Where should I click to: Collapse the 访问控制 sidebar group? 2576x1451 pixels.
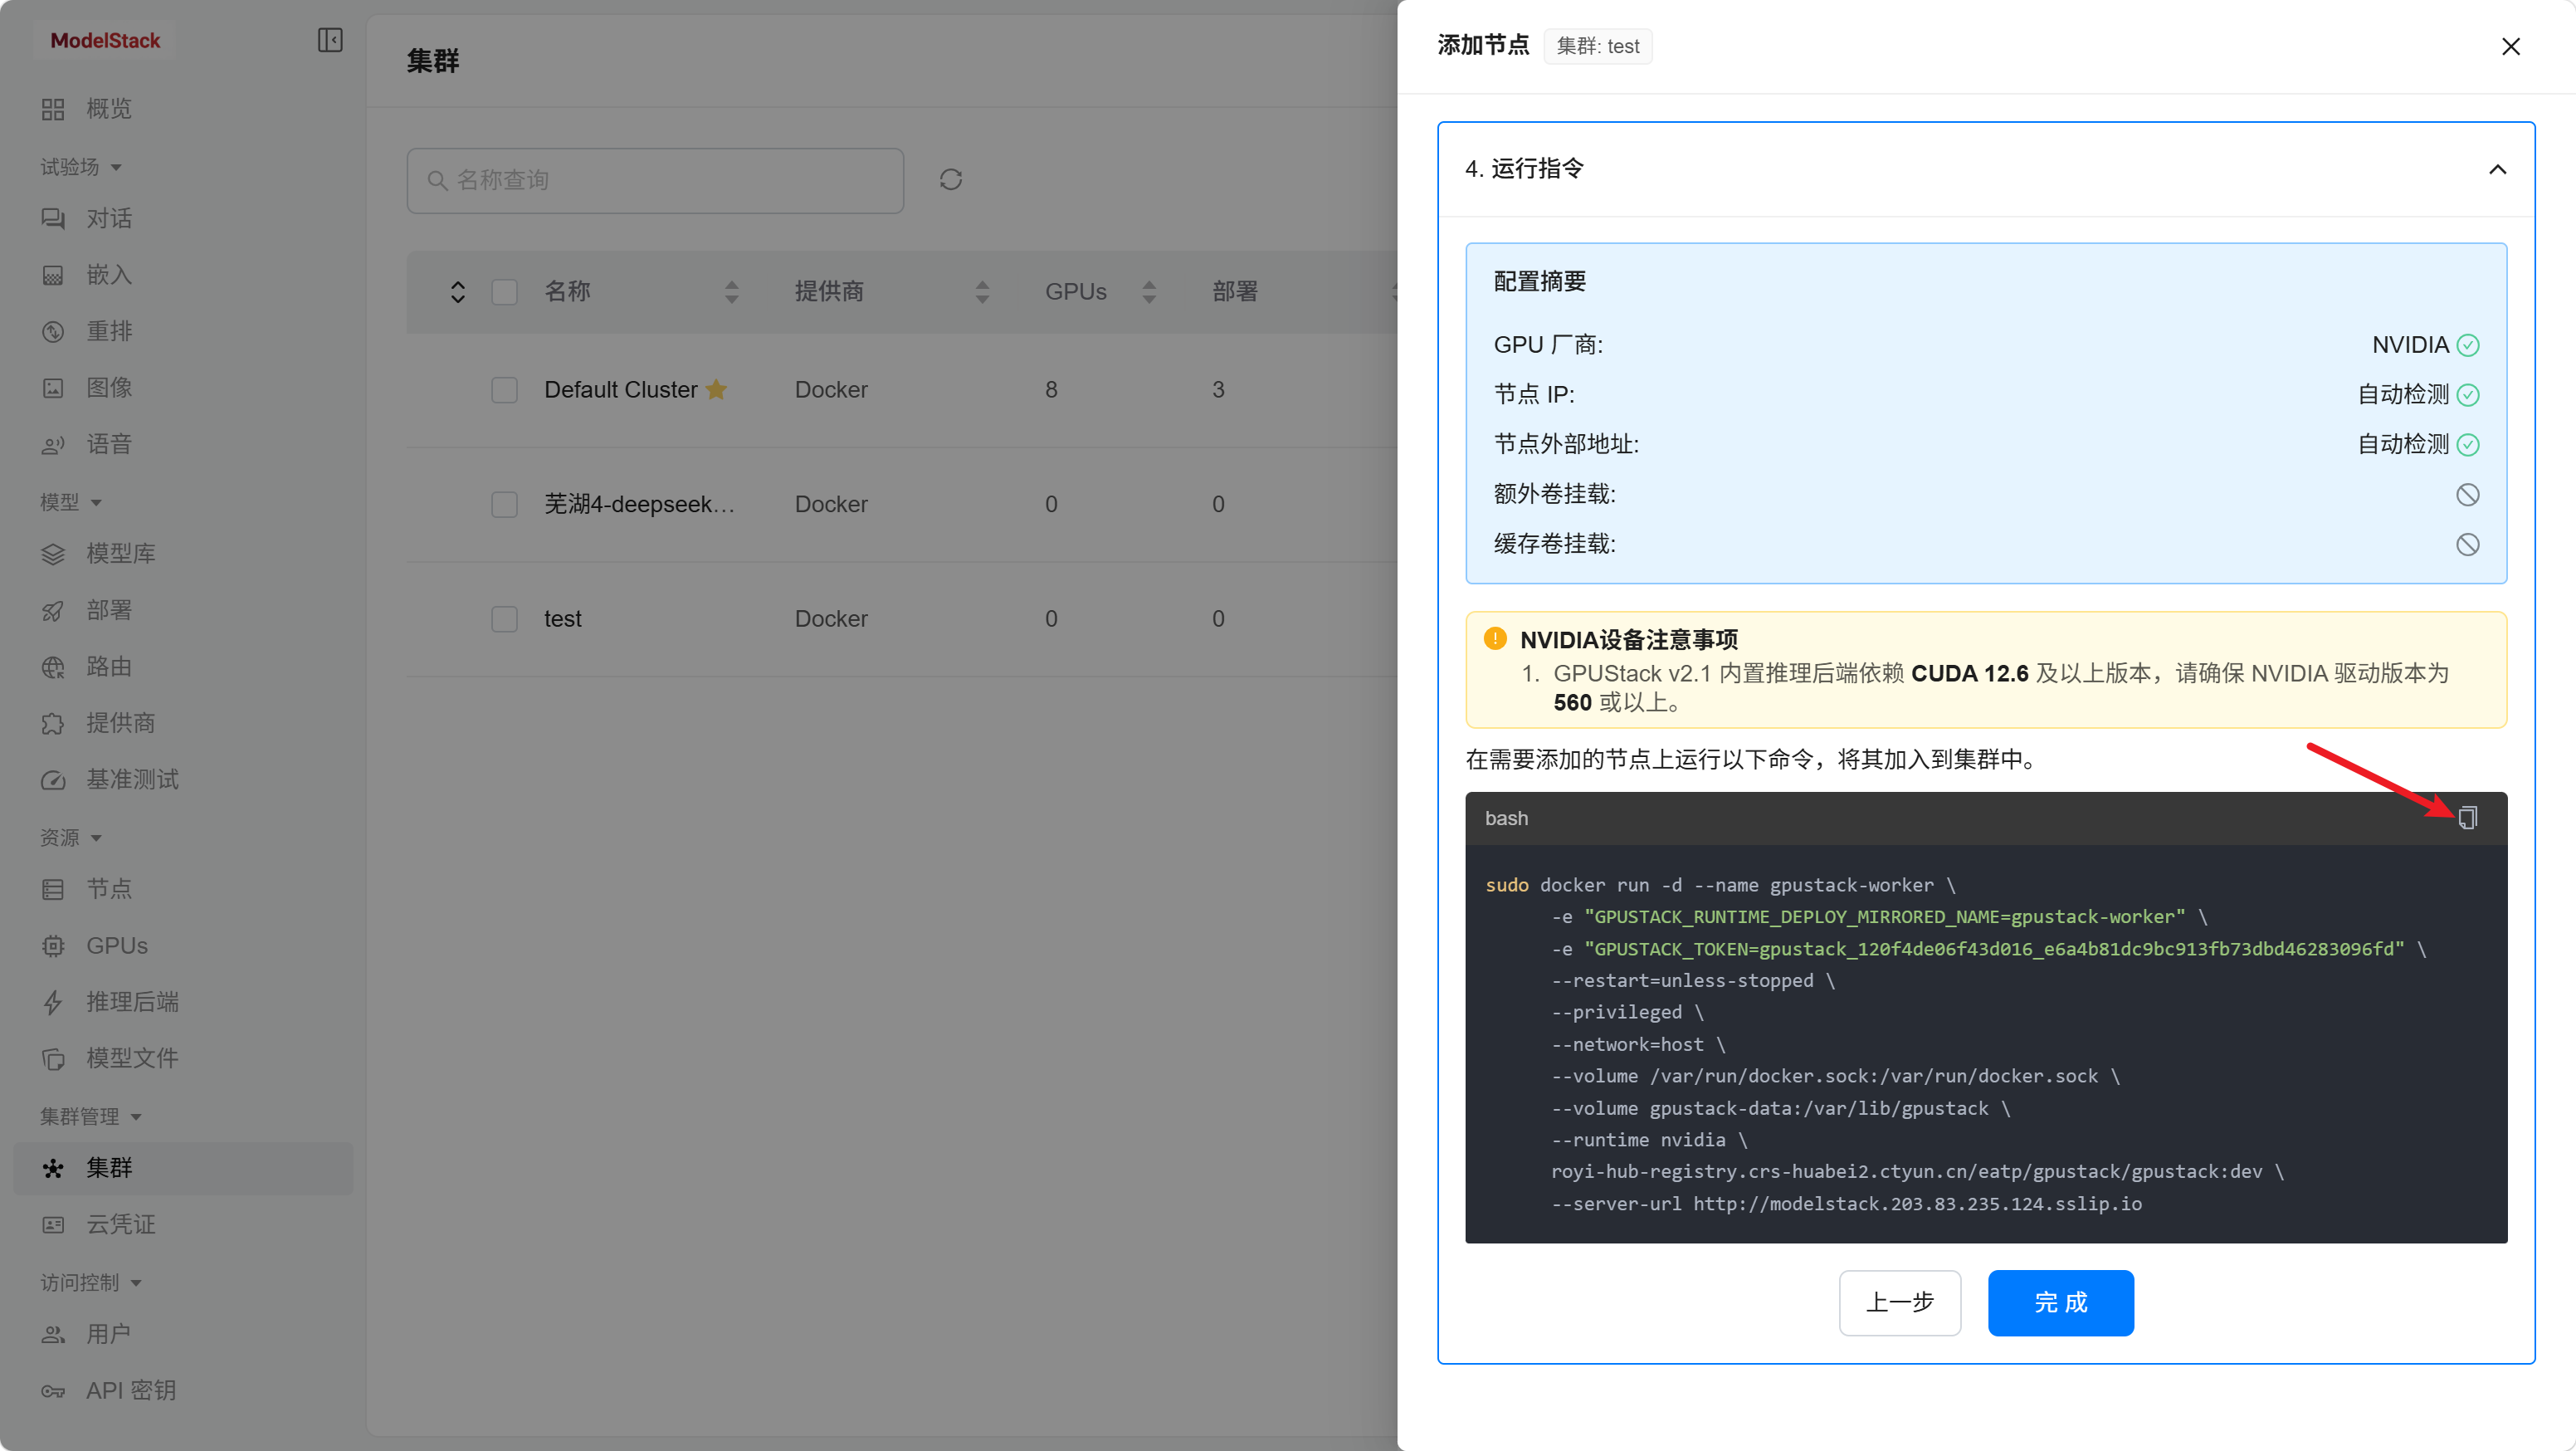point(91,1283)
